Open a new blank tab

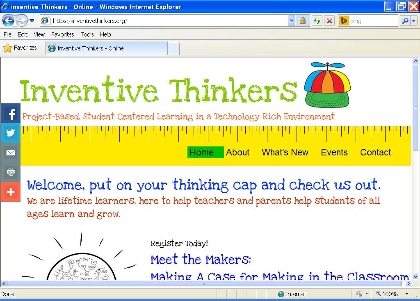[x=173, y=49]
